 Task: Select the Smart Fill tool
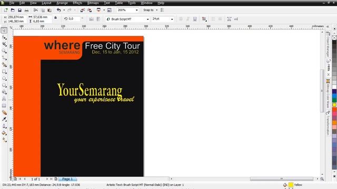tap(4, 65)
